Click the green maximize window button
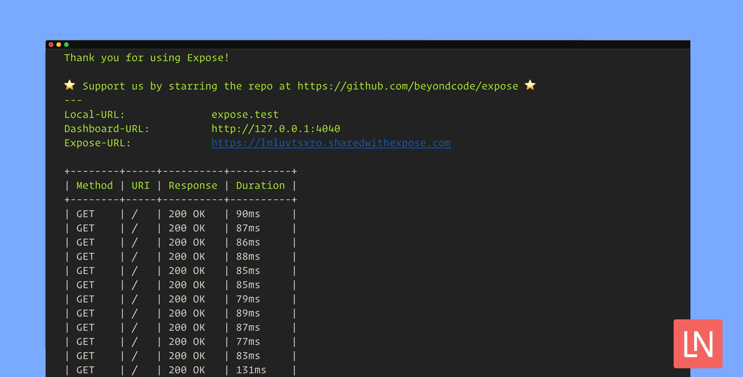 pos(66,45)
